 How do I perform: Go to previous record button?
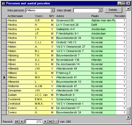pyautogui.click(x=22, y=122)
